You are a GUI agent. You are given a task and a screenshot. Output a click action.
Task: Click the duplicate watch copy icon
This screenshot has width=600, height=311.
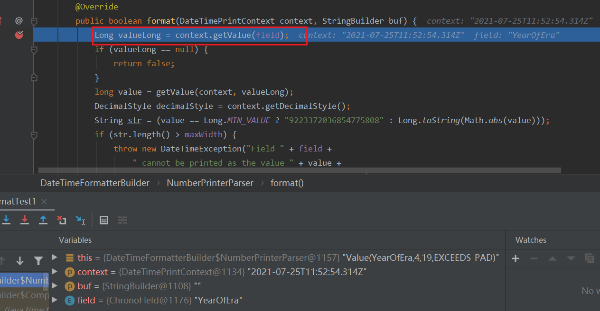[x=590, y=258]
